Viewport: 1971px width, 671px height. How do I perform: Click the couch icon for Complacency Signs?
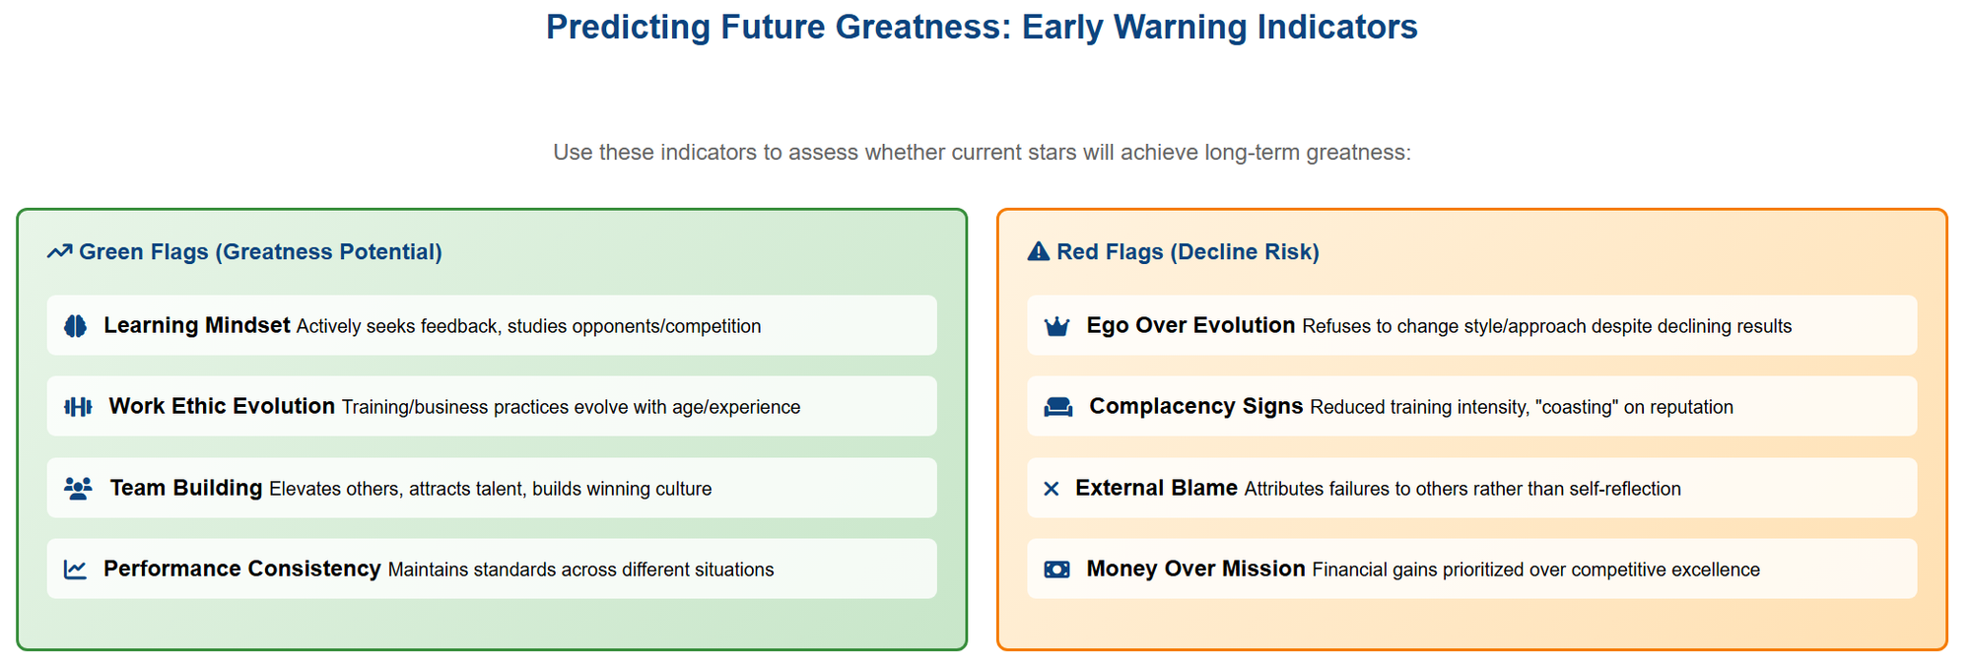click(x=1058, y=407)
